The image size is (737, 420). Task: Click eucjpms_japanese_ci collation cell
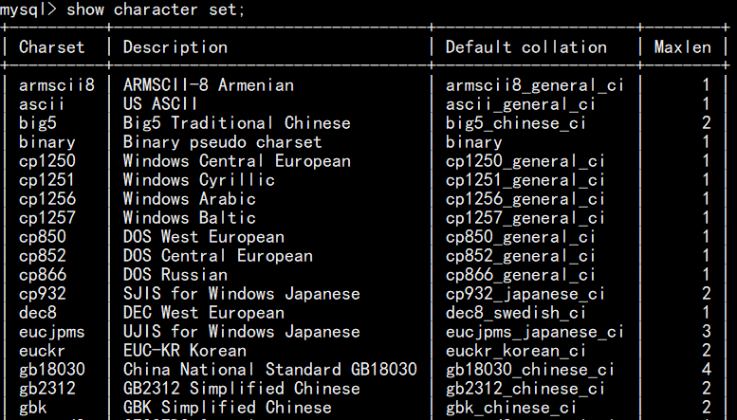535,332
